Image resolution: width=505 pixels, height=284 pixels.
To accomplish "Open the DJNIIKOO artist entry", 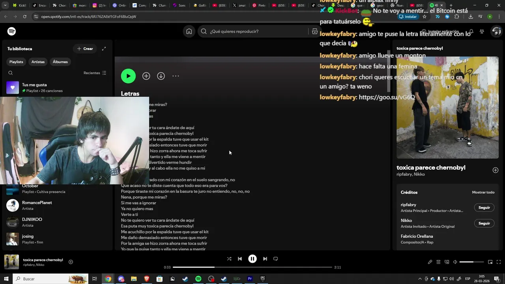I will pyautogui.click(x=56, y=222).
